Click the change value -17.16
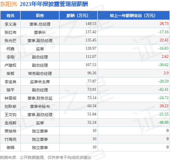The width and height of the screenshot is (170, 160). point(163,32)
